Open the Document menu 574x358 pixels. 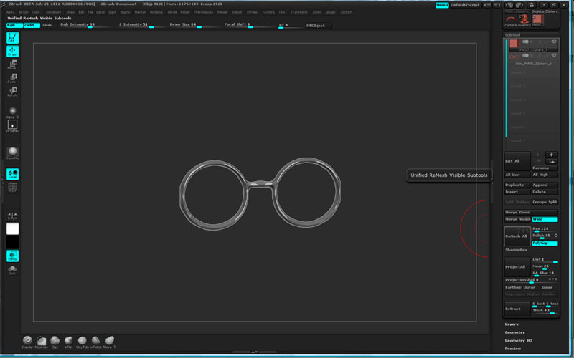coord(53,12)
